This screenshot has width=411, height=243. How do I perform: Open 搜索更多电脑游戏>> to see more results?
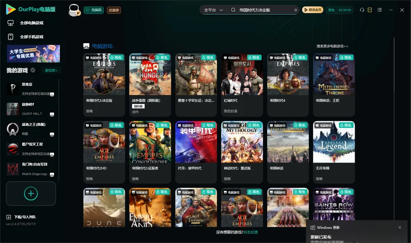tap(332, 46)
